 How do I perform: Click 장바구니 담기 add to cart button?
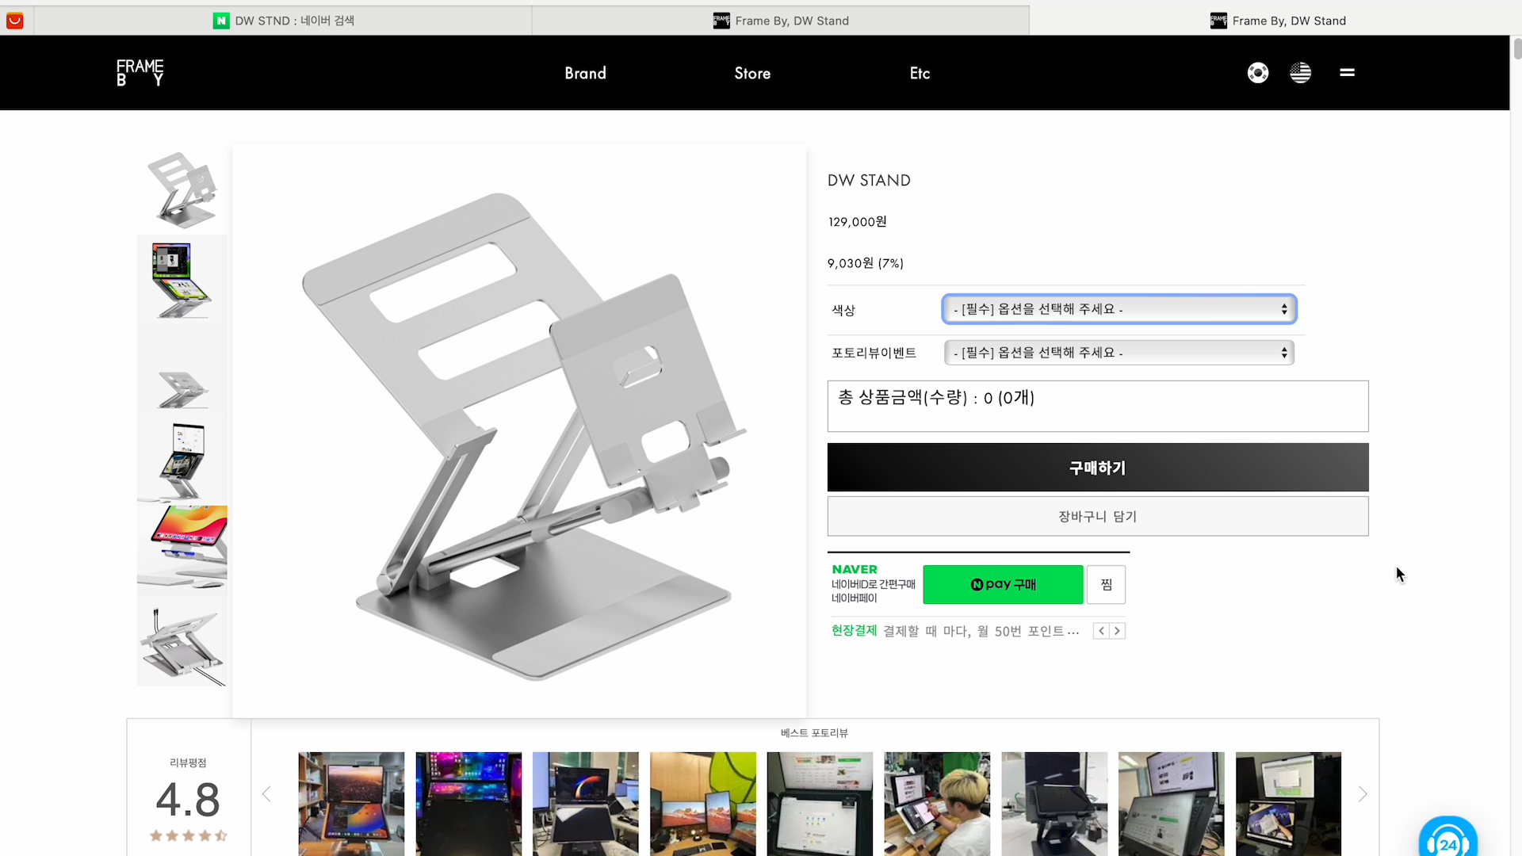pos(1097,517)
